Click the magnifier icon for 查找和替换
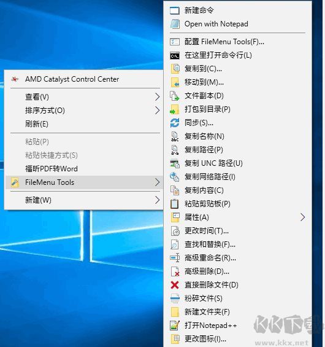The width and height of the screenshot is (325, 347). (x=175, y=244)
